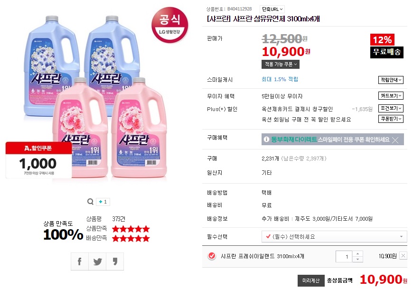Click the third share icon beside Twitter
Screen dimensions: 413x289
(115, 261)
